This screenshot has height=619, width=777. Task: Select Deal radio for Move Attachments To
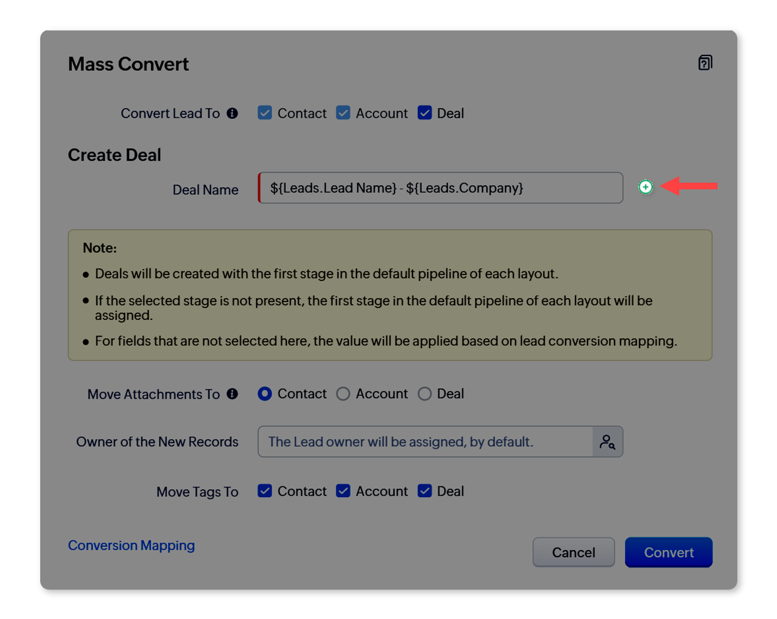(x=425, y=394)
